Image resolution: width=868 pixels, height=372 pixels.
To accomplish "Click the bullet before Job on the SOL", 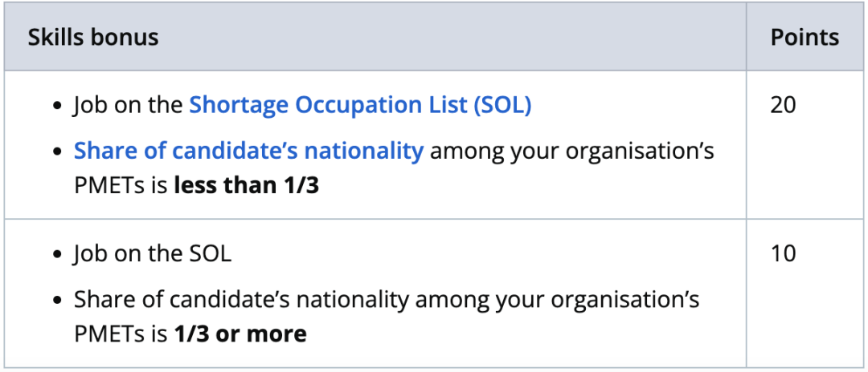I will pyautogui.click(x=57, y=256).
